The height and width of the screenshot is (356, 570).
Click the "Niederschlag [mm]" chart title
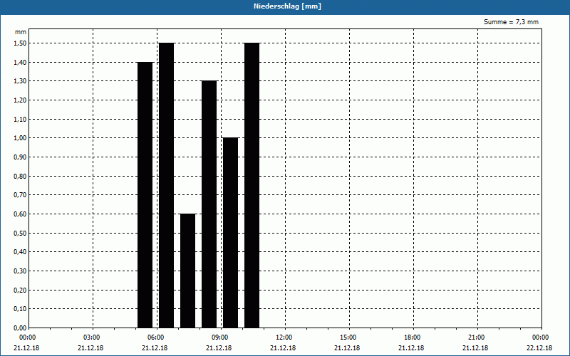[x=287, y=6]
